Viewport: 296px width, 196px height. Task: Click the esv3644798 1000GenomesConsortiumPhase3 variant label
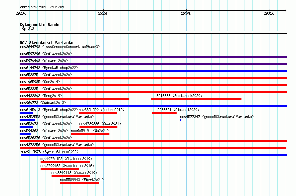click(x=60, y=47)
